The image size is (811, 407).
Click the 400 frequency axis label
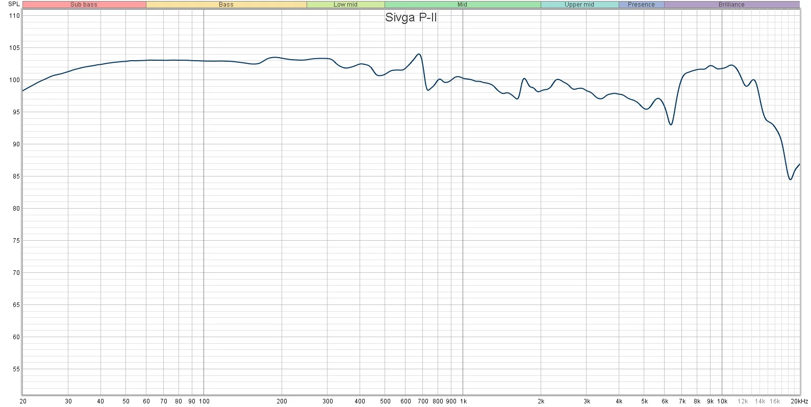(x=360, y=401)
